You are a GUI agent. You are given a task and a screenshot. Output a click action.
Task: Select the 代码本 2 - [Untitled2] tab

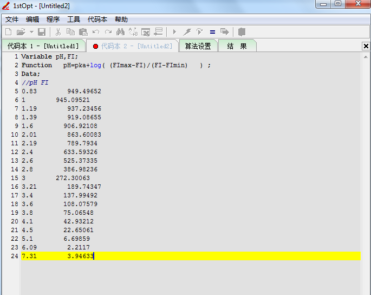133,46
